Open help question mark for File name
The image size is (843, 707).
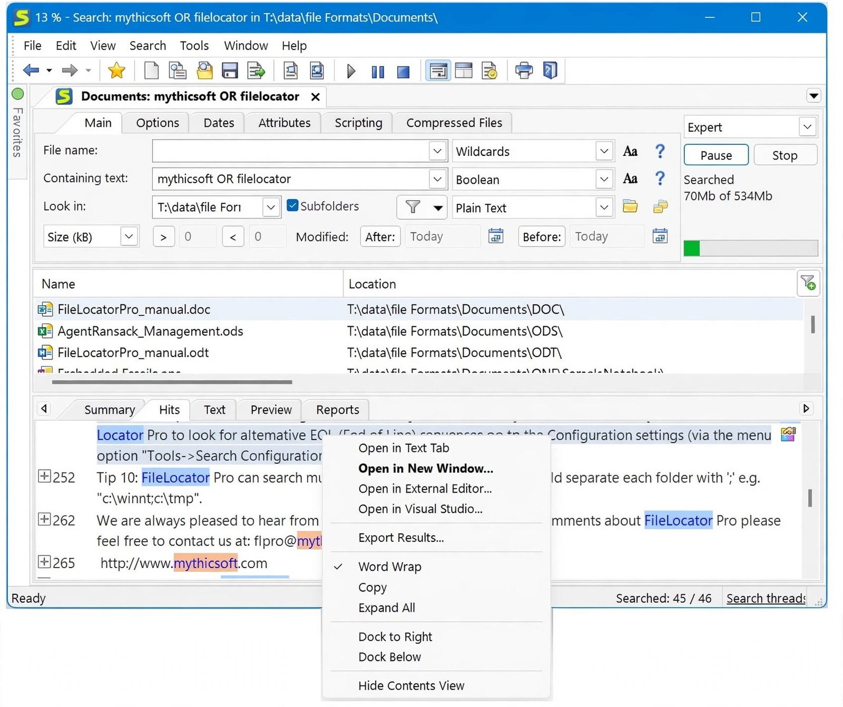point(660,151)
